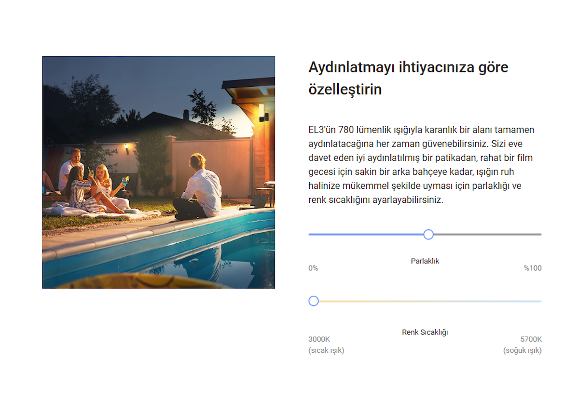Click the 5700K temperature label
This screenshot has height=396, width=579.
tap(531, 339)
